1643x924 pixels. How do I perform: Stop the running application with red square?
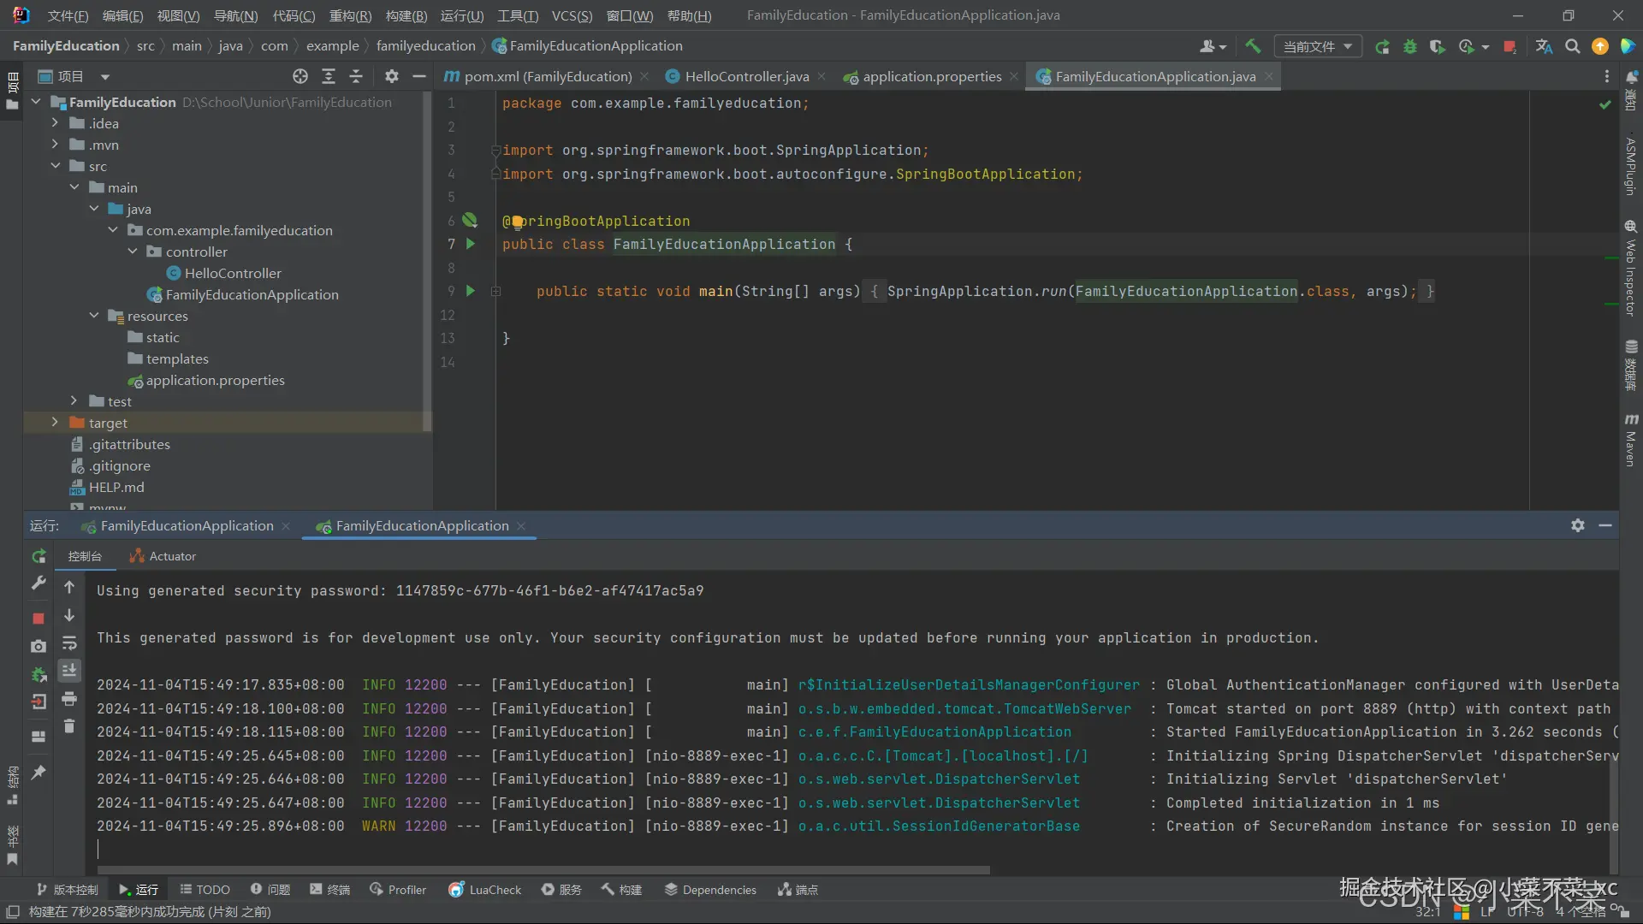click(x=1510, y=46)
